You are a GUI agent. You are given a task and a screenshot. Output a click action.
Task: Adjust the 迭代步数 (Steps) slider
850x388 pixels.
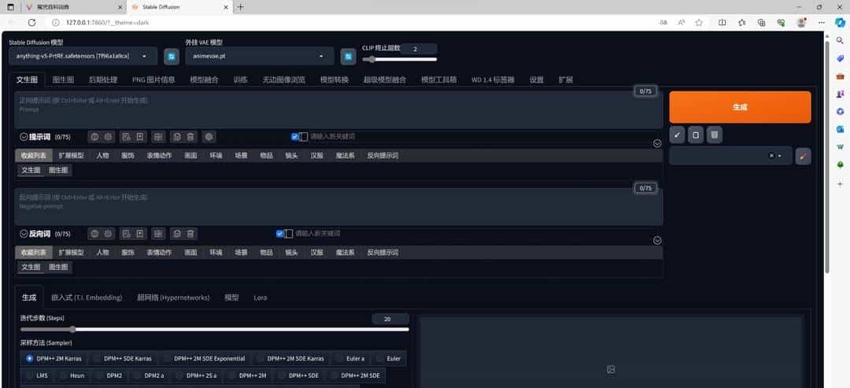pyautogui.click(x=215, y=329)
